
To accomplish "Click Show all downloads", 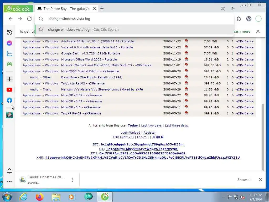I will tap(244, 180).
